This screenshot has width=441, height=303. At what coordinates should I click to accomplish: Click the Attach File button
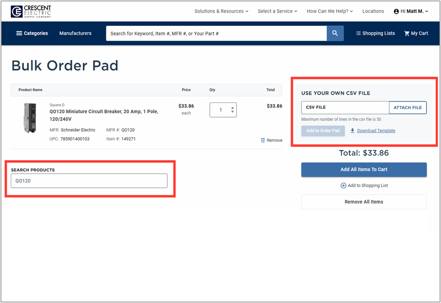407,107
